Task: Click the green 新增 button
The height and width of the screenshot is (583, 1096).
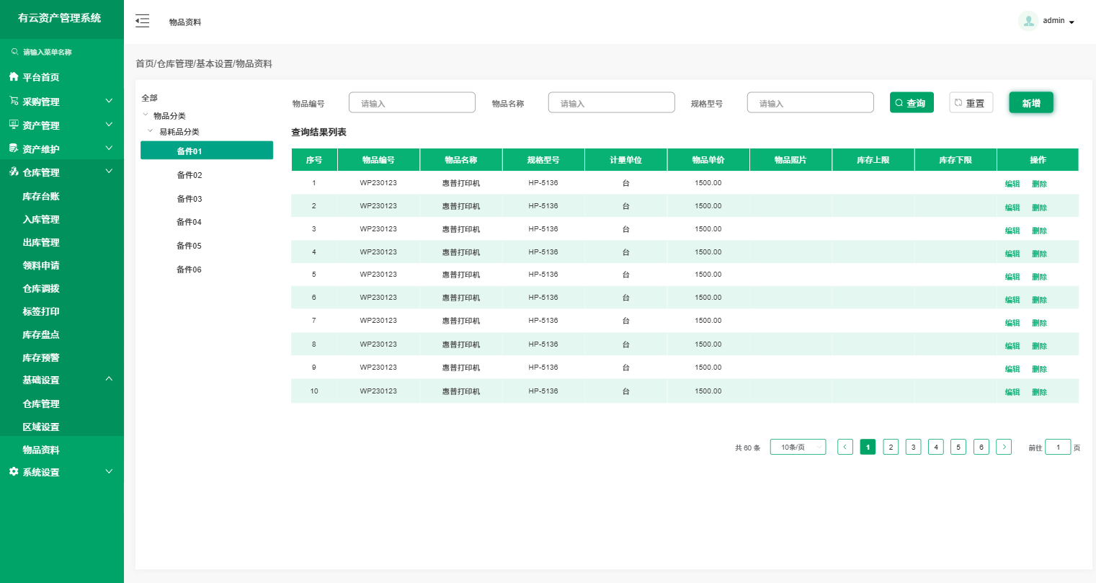Action: [x=1030, y=103]
